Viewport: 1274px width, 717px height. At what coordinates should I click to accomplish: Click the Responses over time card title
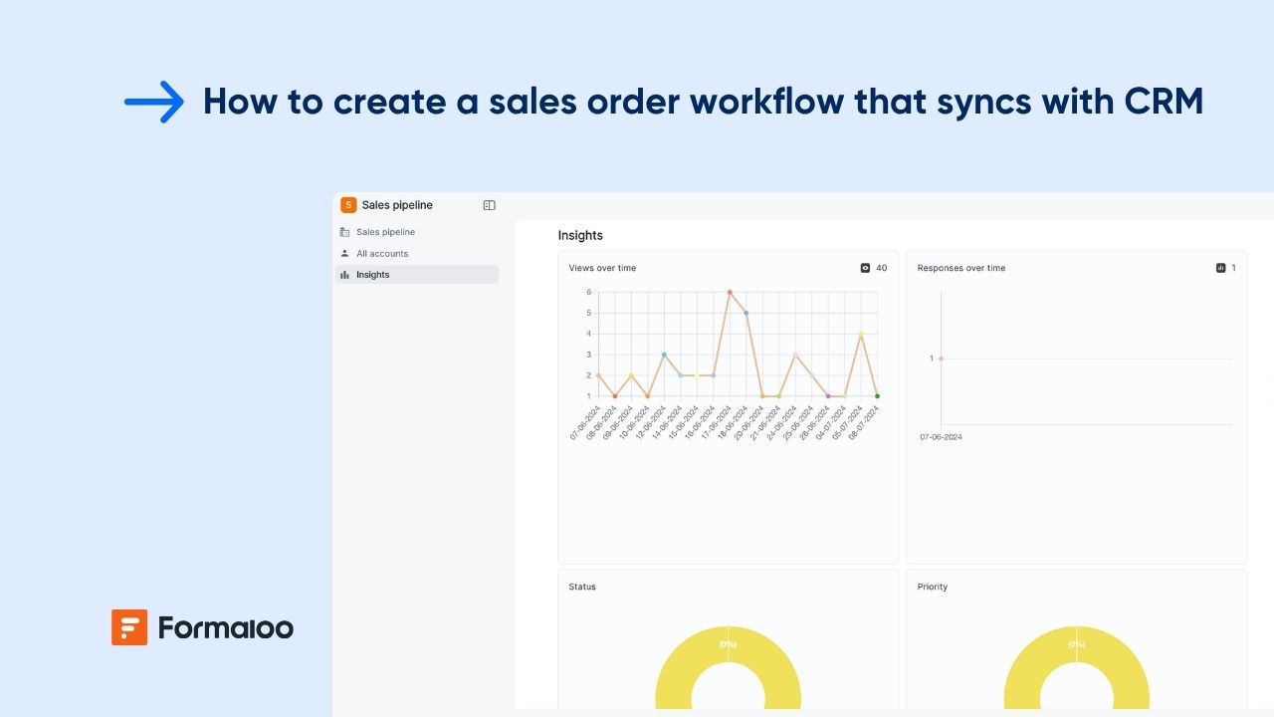point(961,268)
